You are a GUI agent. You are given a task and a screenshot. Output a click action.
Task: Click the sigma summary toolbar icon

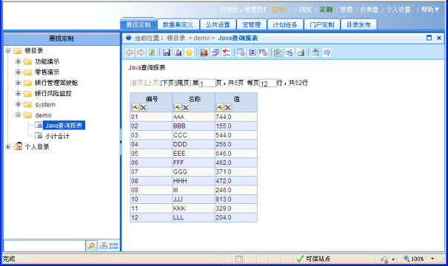tap(253, 52)
